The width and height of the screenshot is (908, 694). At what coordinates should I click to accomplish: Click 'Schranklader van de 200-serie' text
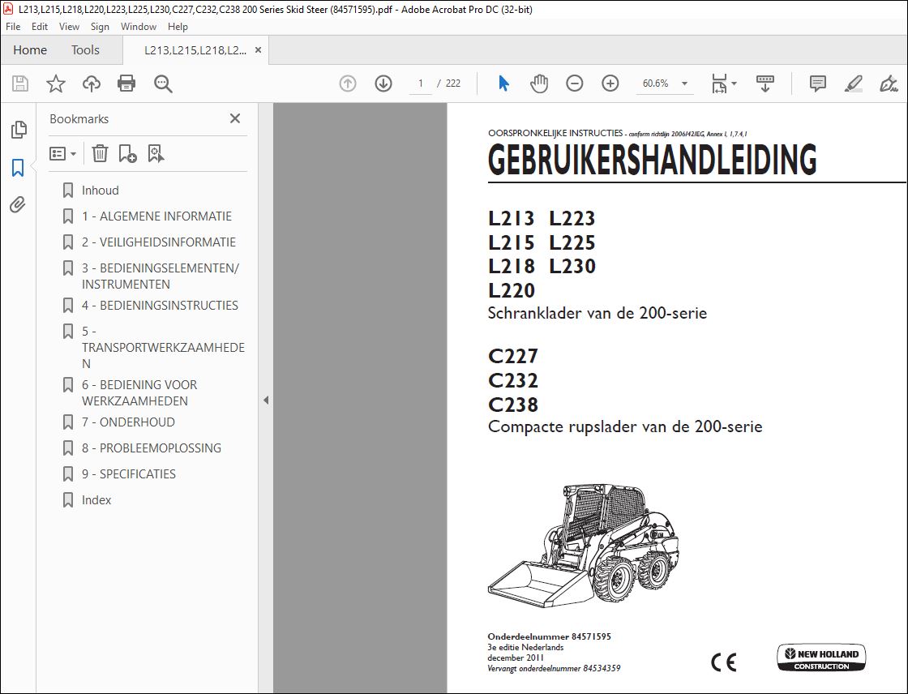click(597, 314)
